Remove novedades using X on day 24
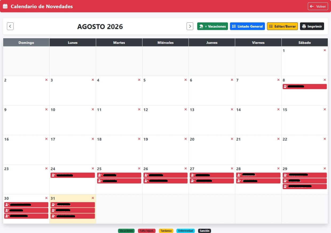 (x=93, y=168)
